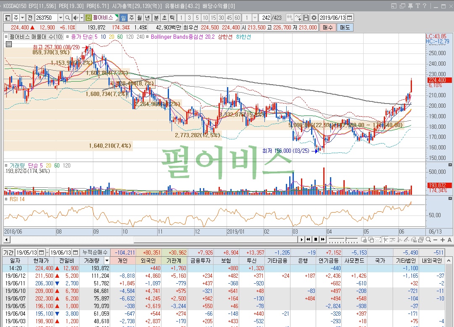Click the 기관계 column header
Screen dimensions: 454x327
[174, 261]
